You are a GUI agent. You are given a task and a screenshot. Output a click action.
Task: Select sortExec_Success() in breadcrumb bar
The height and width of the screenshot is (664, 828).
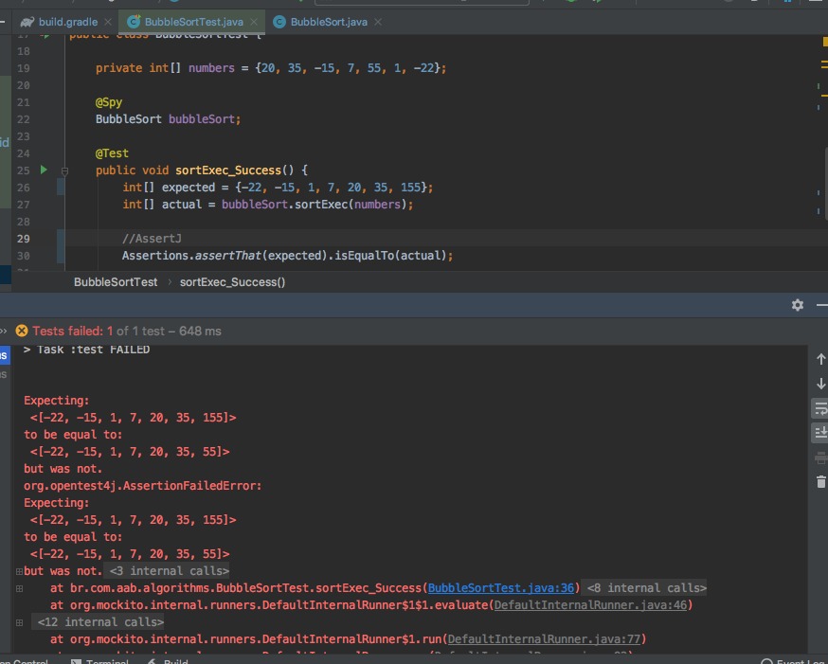[232, 282]
